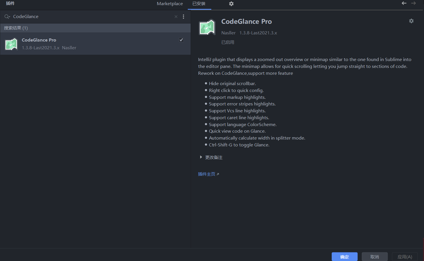Click 'Support Vcs line highlights.' bullet

point(237,111)
